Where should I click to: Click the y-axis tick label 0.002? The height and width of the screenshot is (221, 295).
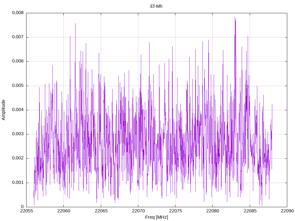(x=18, y=158)
